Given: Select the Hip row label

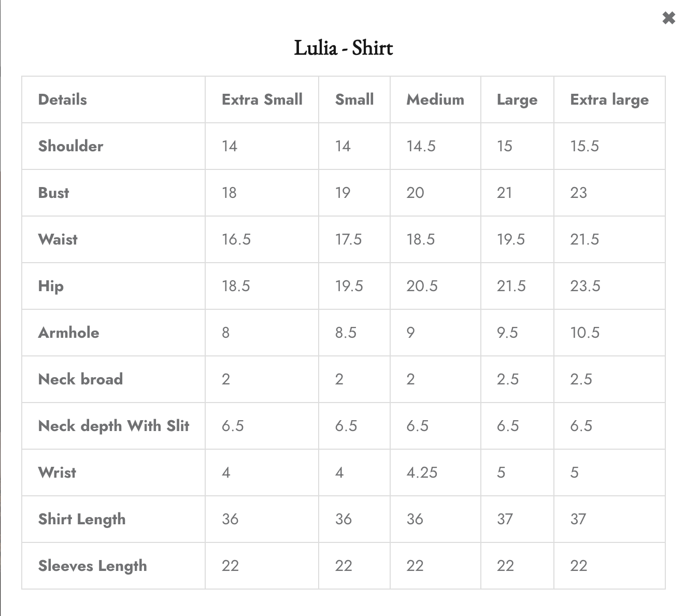Looking at the screenshot, I should click(x=51, y=286).
